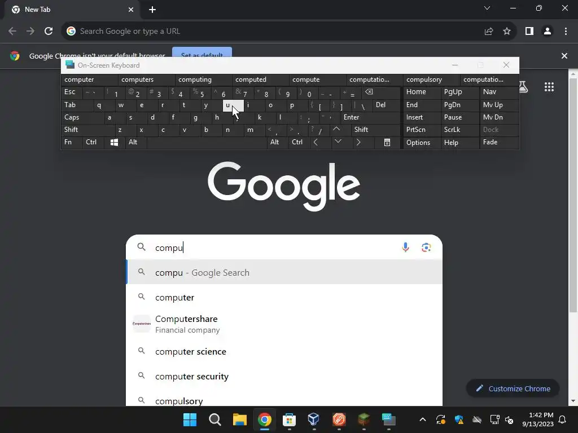The height and width of the screenshot is (433, 578).
Task: Open Google Lens image search icon
Action: tap(426, 248)
